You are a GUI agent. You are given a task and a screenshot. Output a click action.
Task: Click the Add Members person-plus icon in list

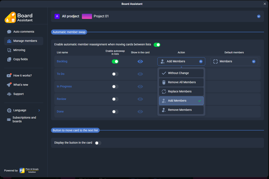[x=164, y=101]
